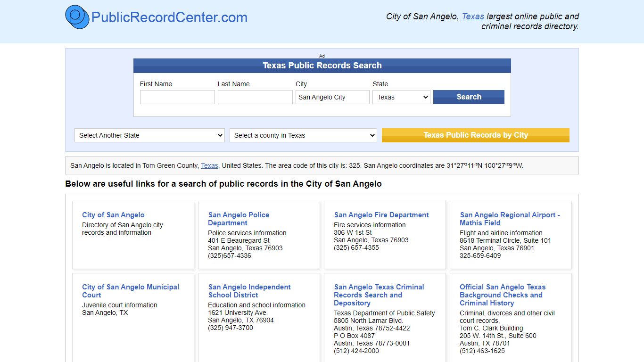Click the Below are useful links heading

[x=223, y=184]
